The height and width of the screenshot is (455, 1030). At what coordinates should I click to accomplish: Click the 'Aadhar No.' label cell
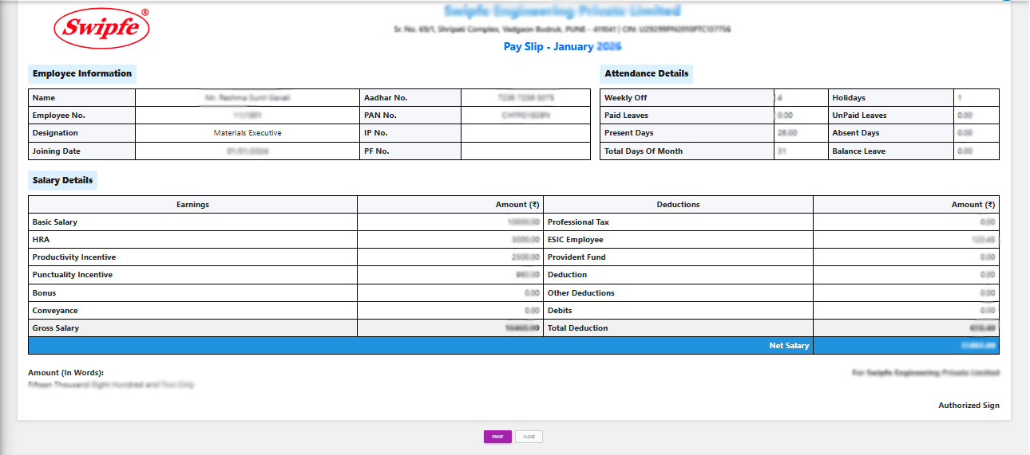(410, 97)
